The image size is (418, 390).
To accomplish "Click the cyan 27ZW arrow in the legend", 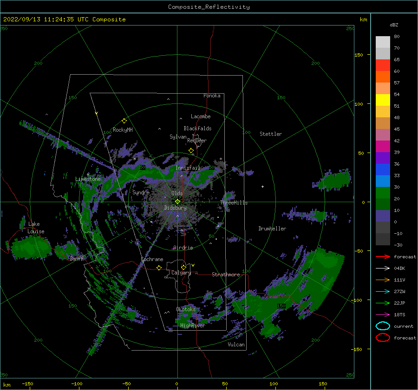I will pyautogui.click(x=383, y=292).
